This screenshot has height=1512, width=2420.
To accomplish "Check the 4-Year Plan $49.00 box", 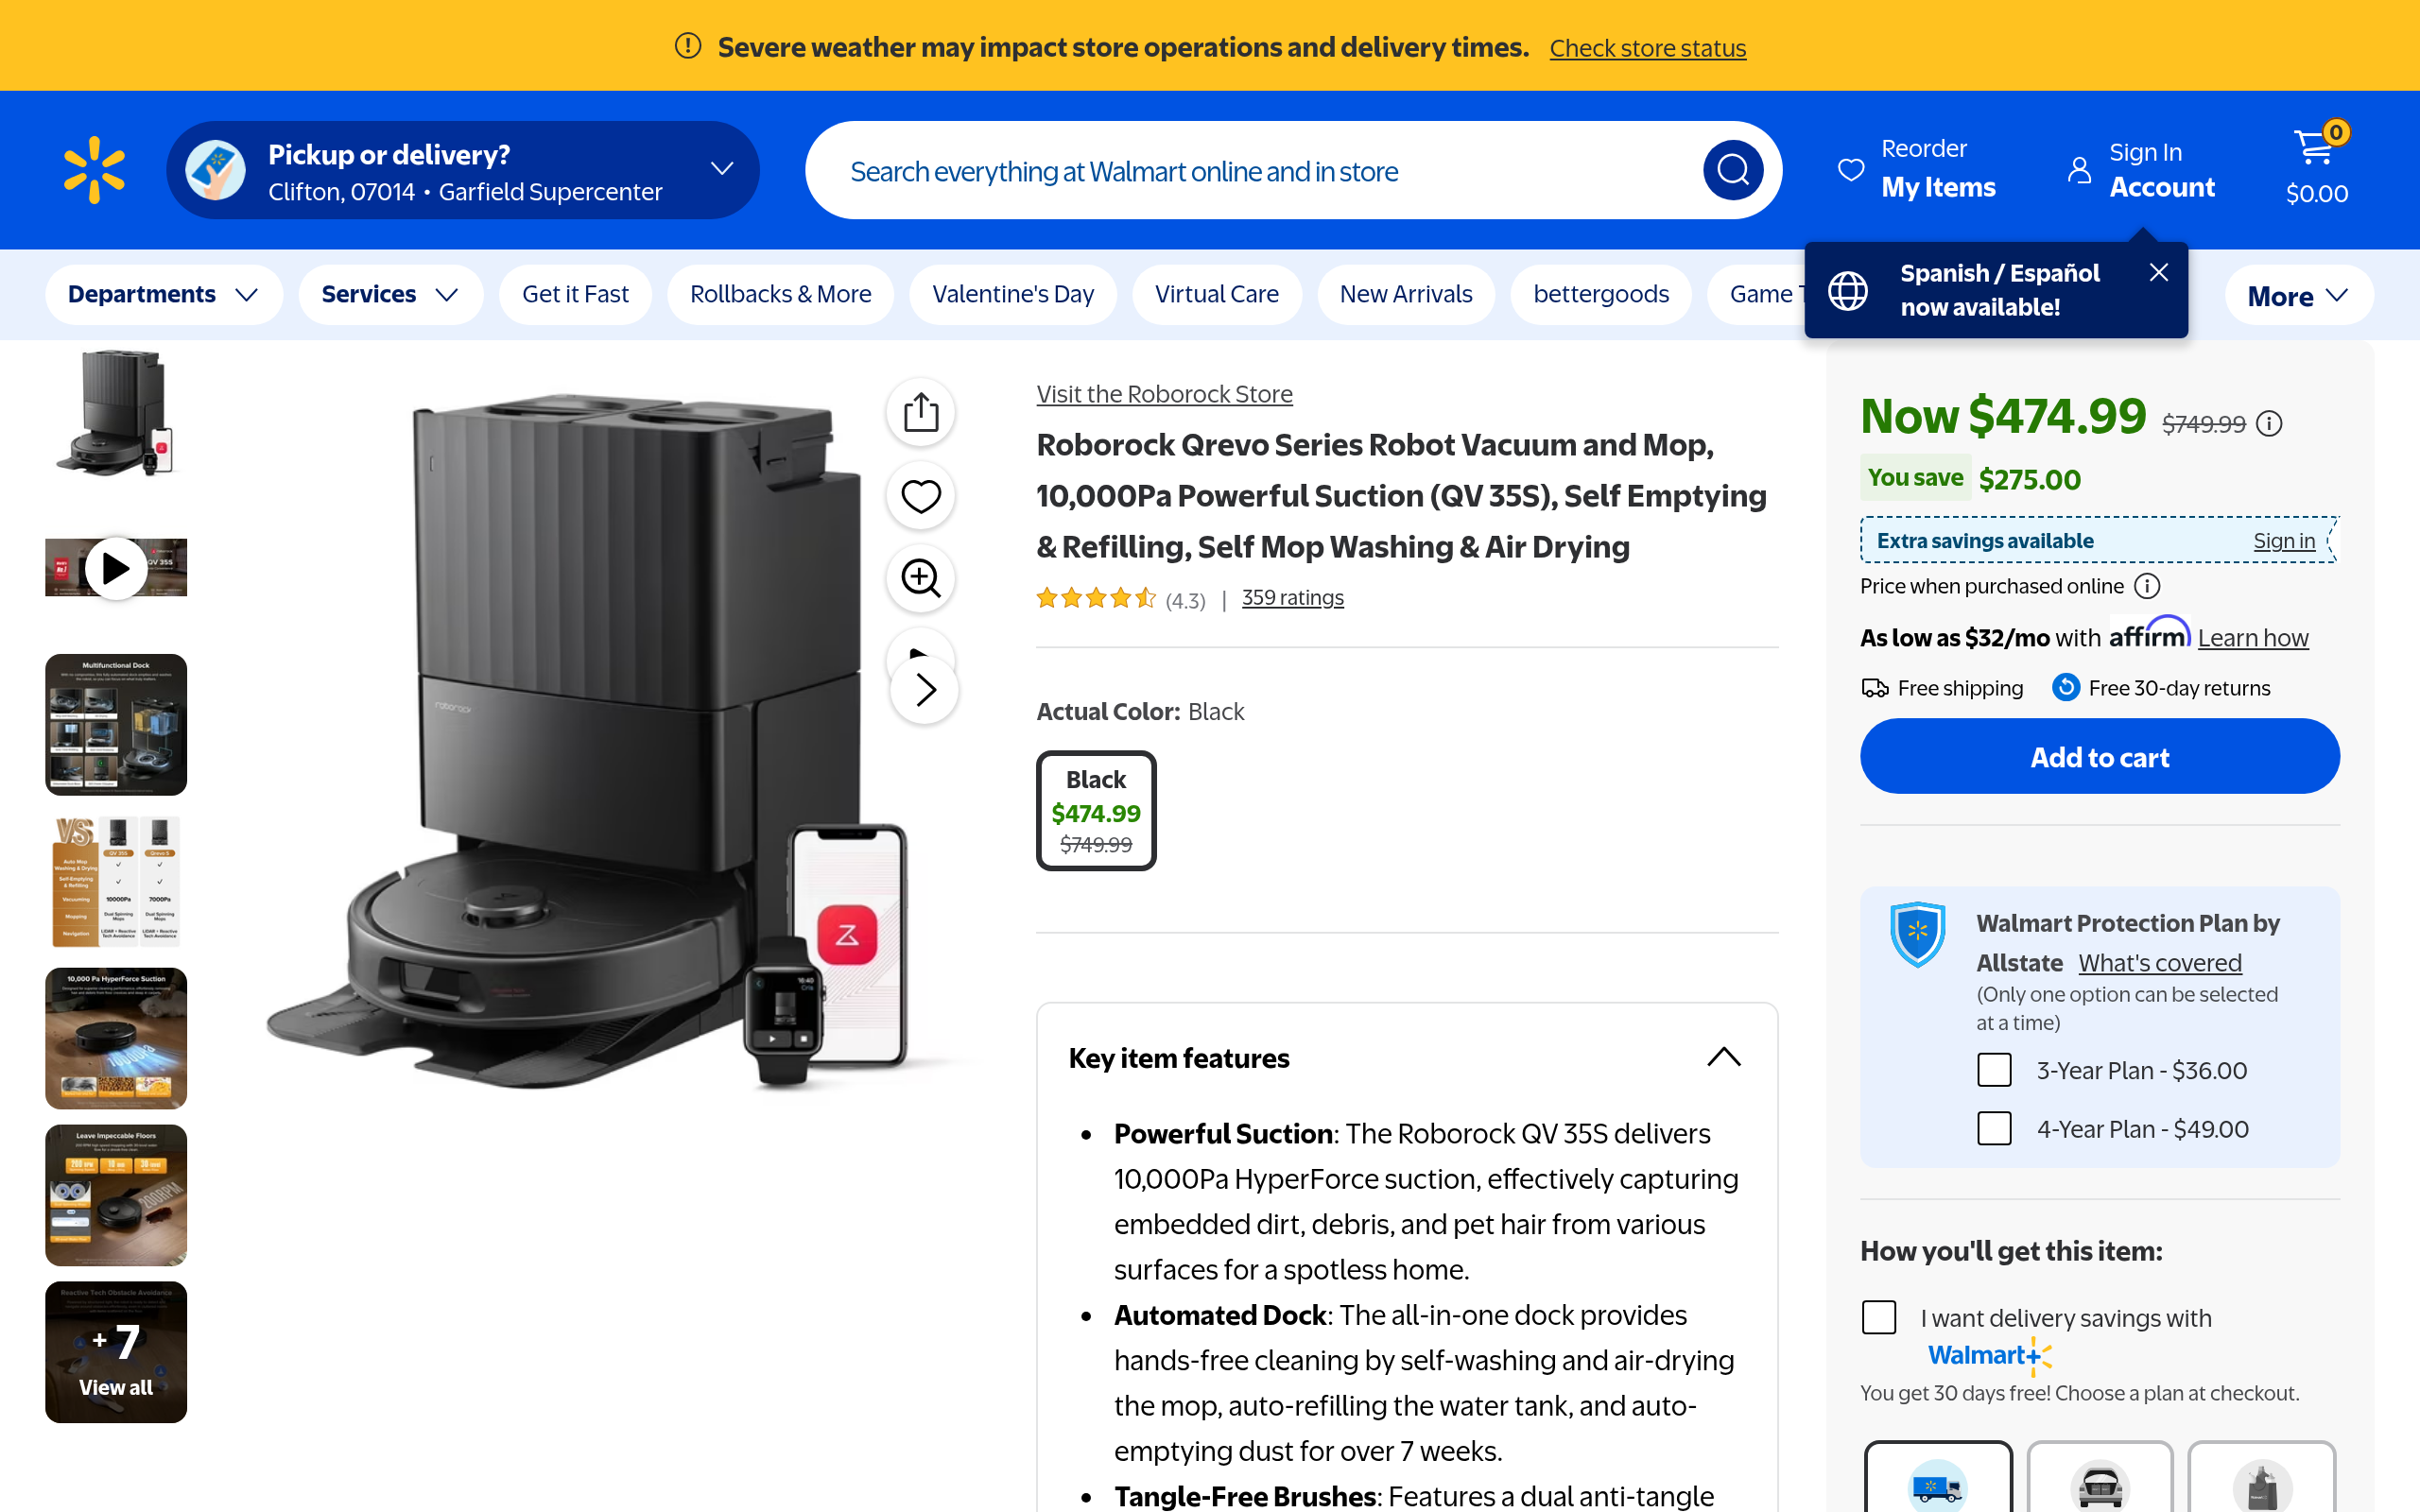I will click(x=1994, y=1129).
